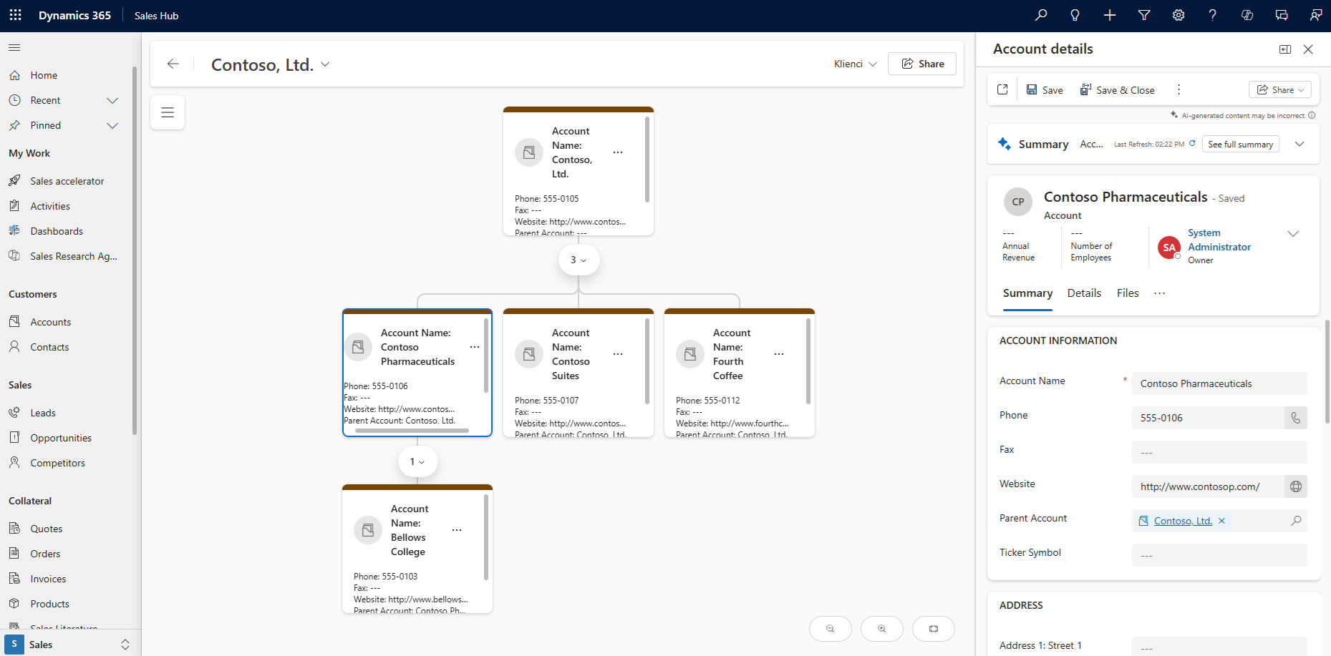Close the Account details pane
1331x656 pixels.
coord(1308,49)
